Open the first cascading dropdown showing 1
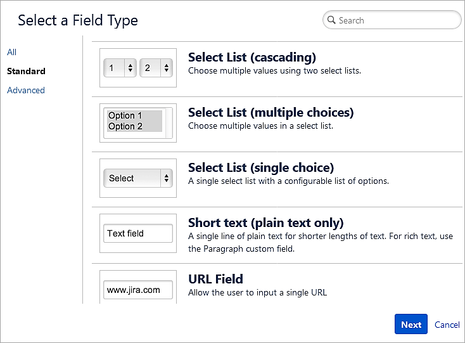Image resolution: width=465 pixels, height=343 pixels. click(x=120, y=68)
